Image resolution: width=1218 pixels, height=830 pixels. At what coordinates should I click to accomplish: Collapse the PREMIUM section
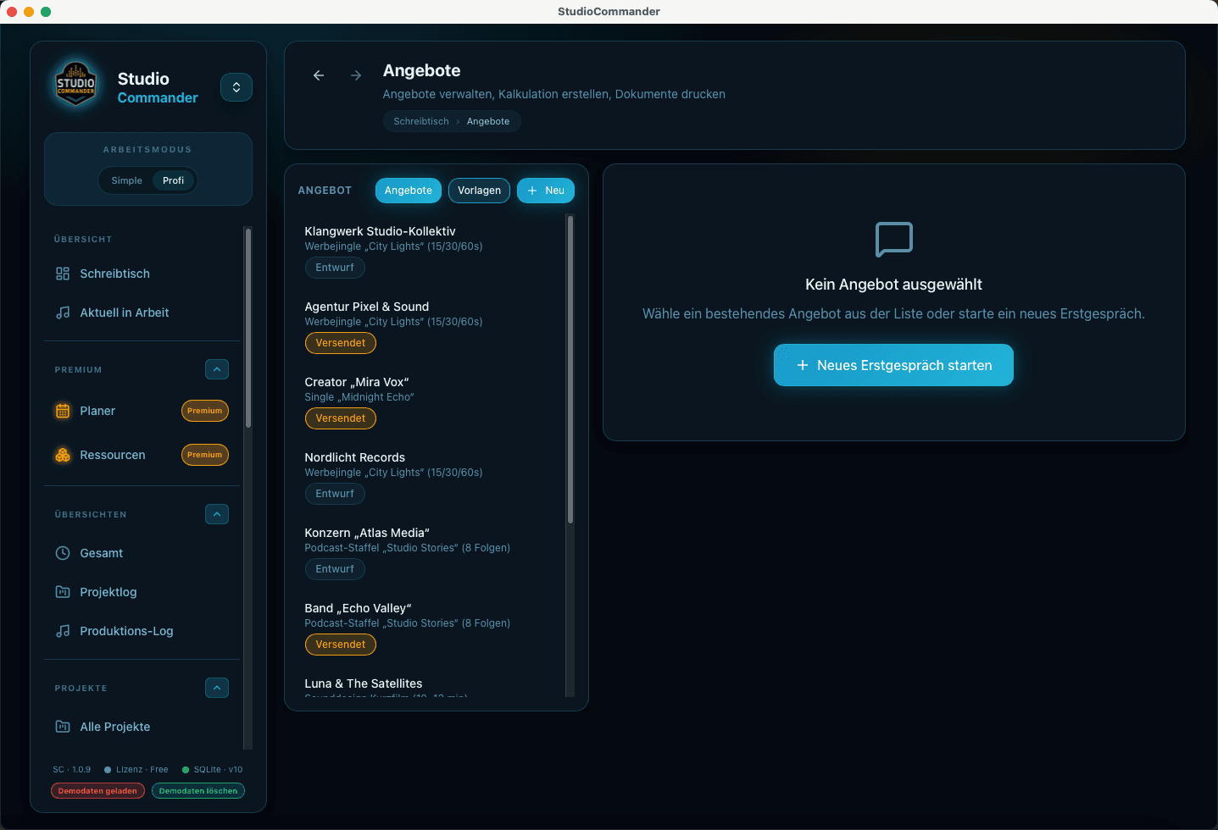[x=217, y=369]
